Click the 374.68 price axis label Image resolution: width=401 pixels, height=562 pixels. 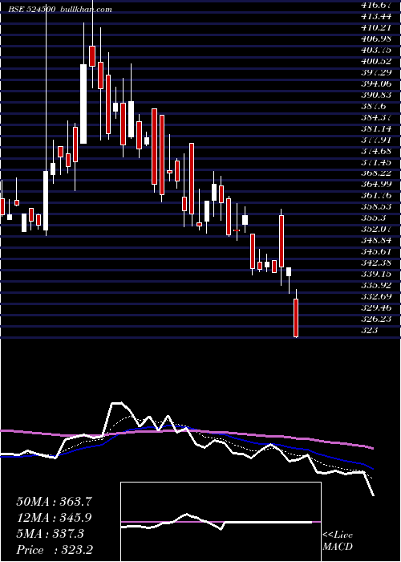click(377, 151)
